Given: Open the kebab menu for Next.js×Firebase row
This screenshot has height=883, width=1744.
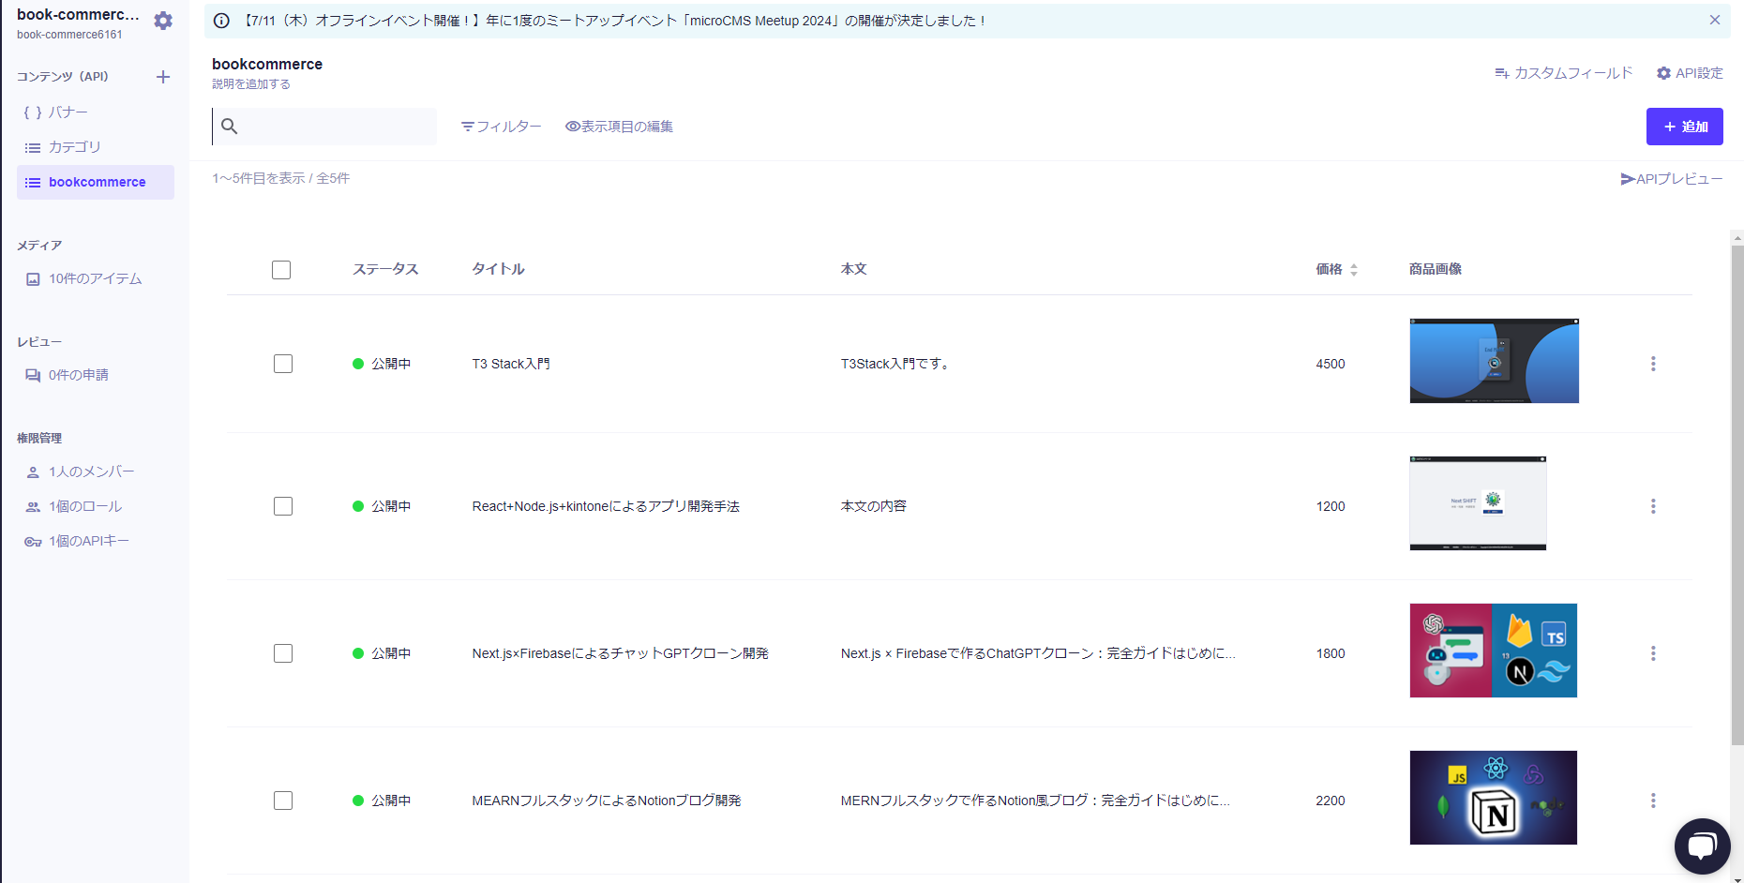Looking at the screenshot, I should click(x=1653, y=653).
